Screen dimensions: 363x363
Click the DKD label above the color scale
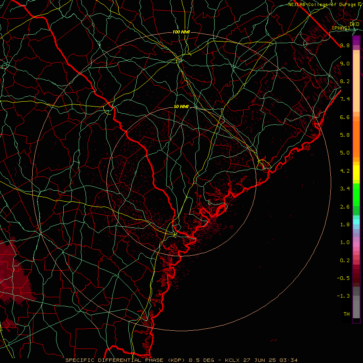[x=354, y=24]
